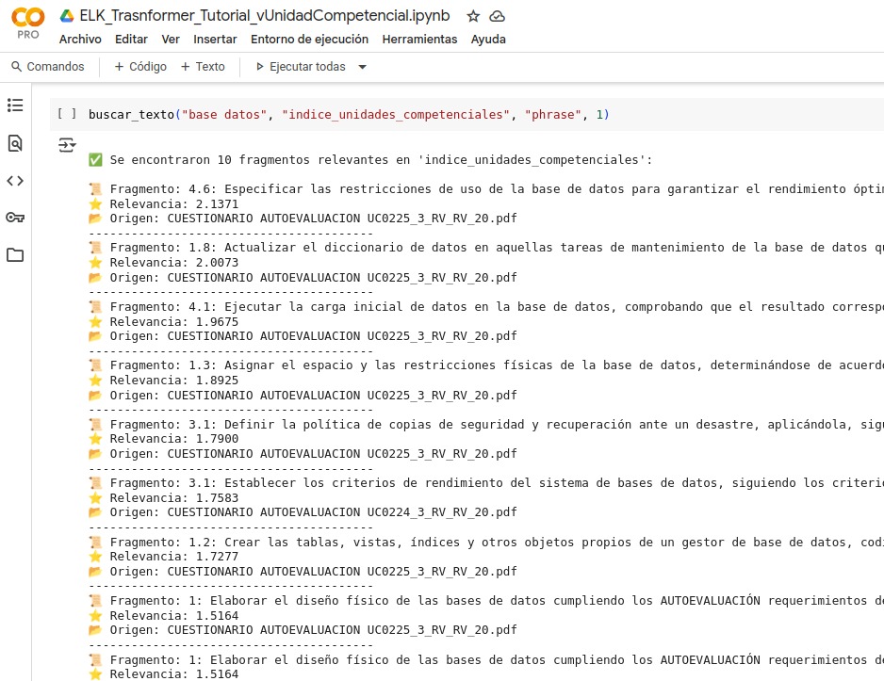
Task: Open the Insertar menu
Action: pyautogui.click(x=215, y=40)
